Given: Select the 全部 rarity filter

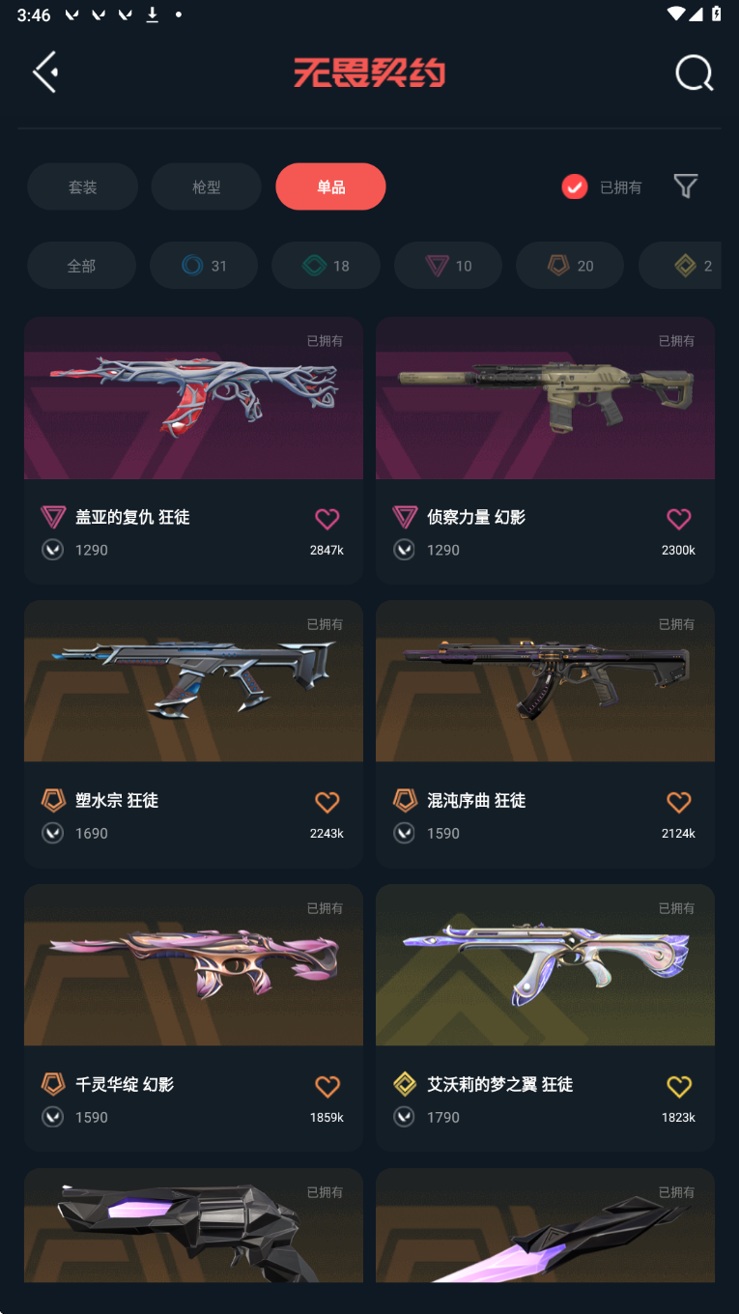Looking at the screenshot, I should tap(81, 266).
